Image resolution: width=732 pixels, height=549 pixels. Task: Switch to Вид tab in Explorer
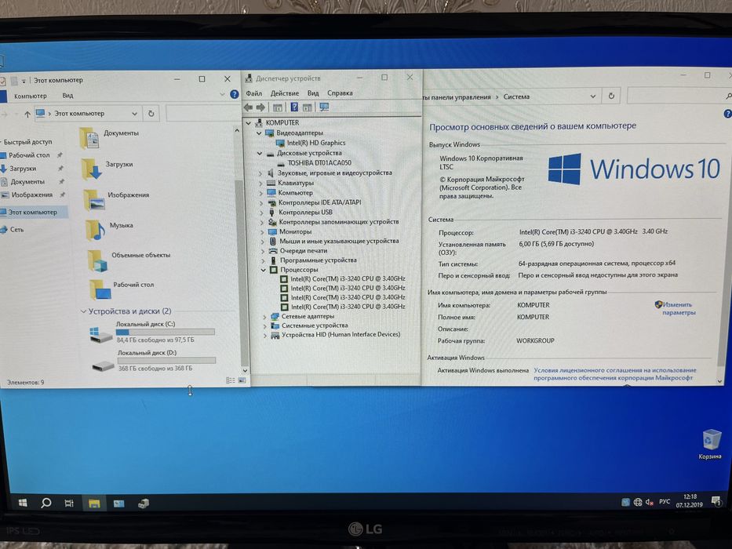(67, 95)
